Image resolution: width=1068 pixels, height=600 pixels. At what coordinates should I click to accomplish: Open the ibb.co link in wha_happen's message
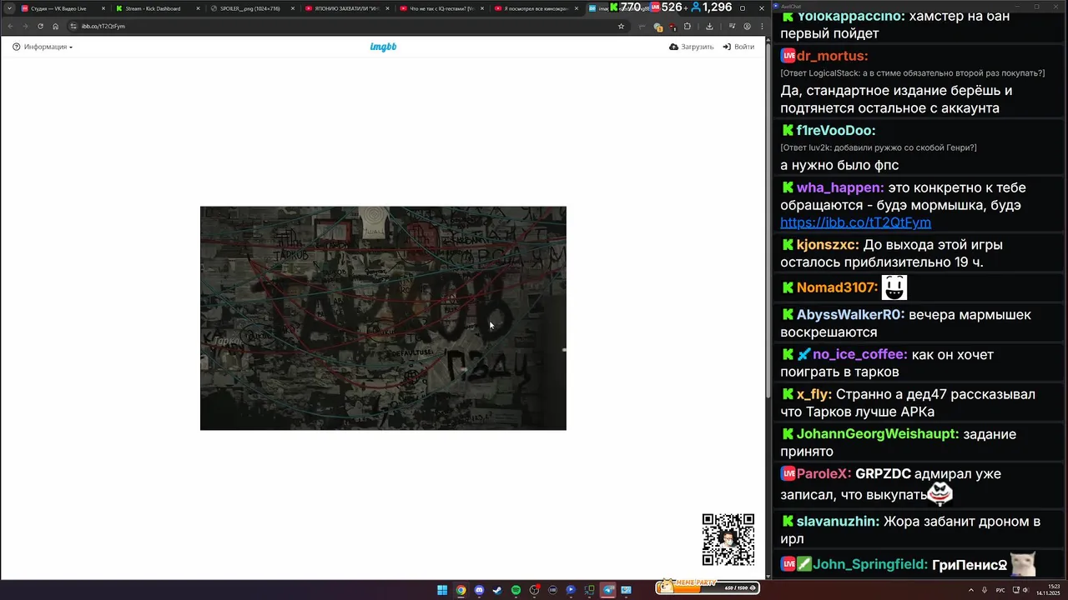point(855,222)
